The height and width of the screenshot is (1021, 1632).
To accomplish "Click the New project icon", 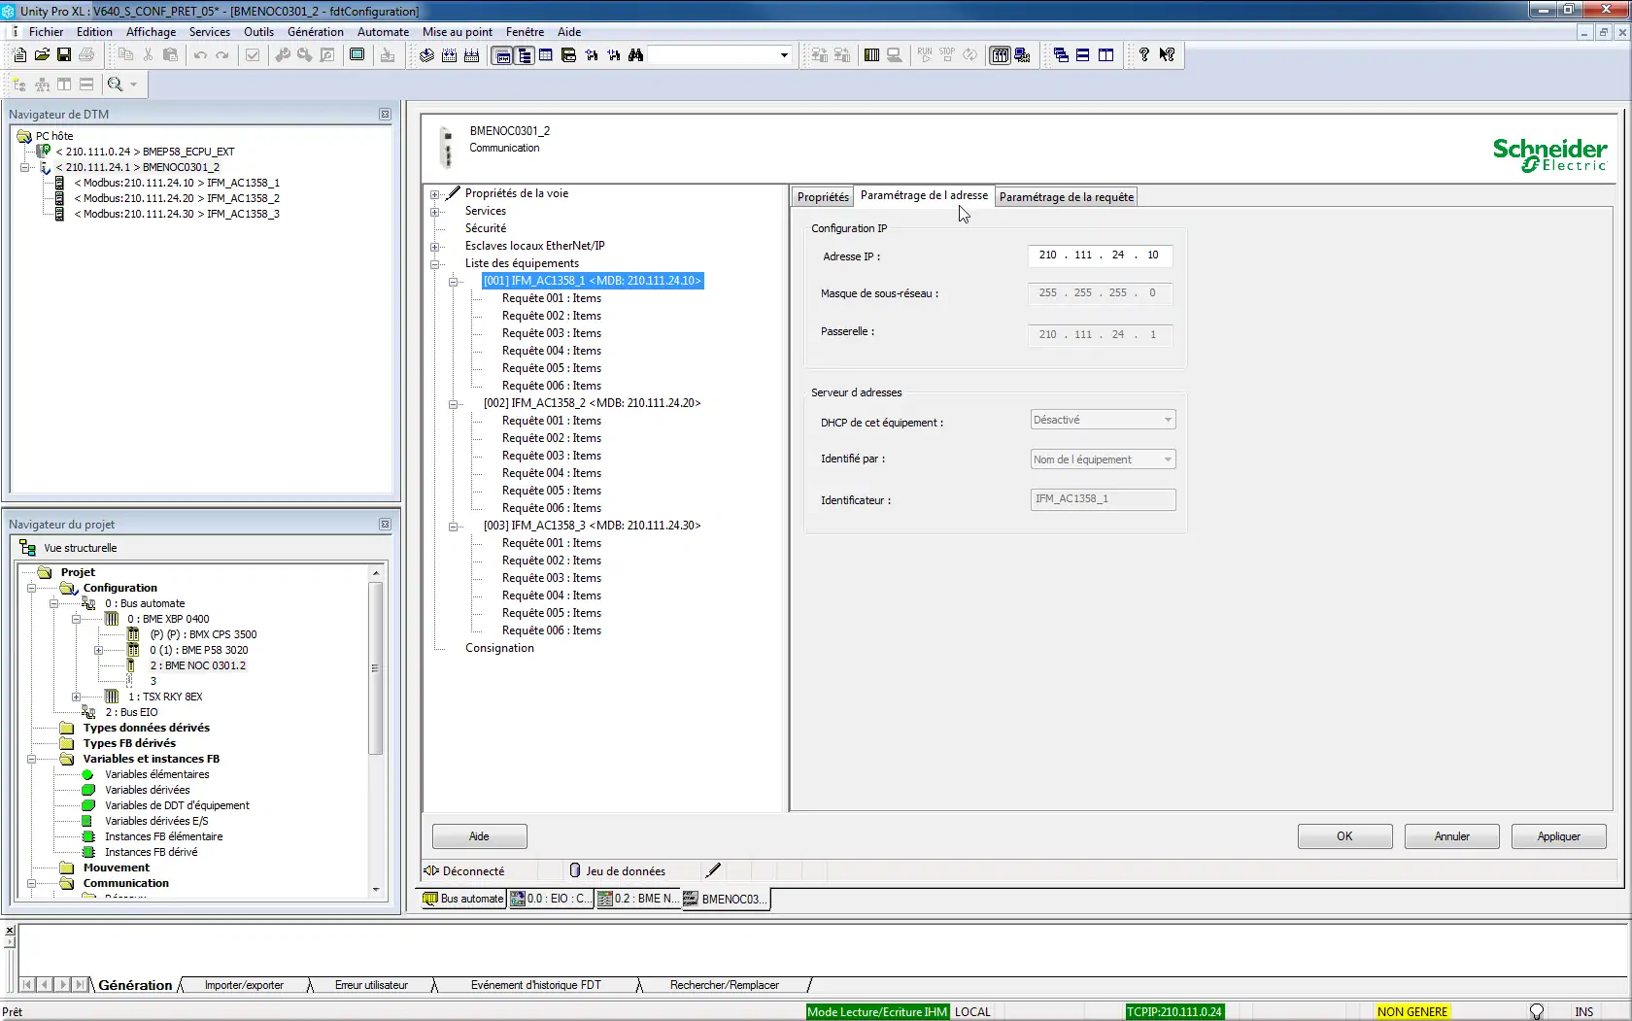I will (x=19, y=55).
